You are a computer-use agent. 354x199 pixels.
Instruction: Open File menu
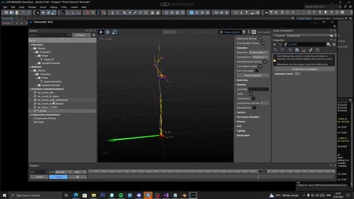tap(5, 7)
